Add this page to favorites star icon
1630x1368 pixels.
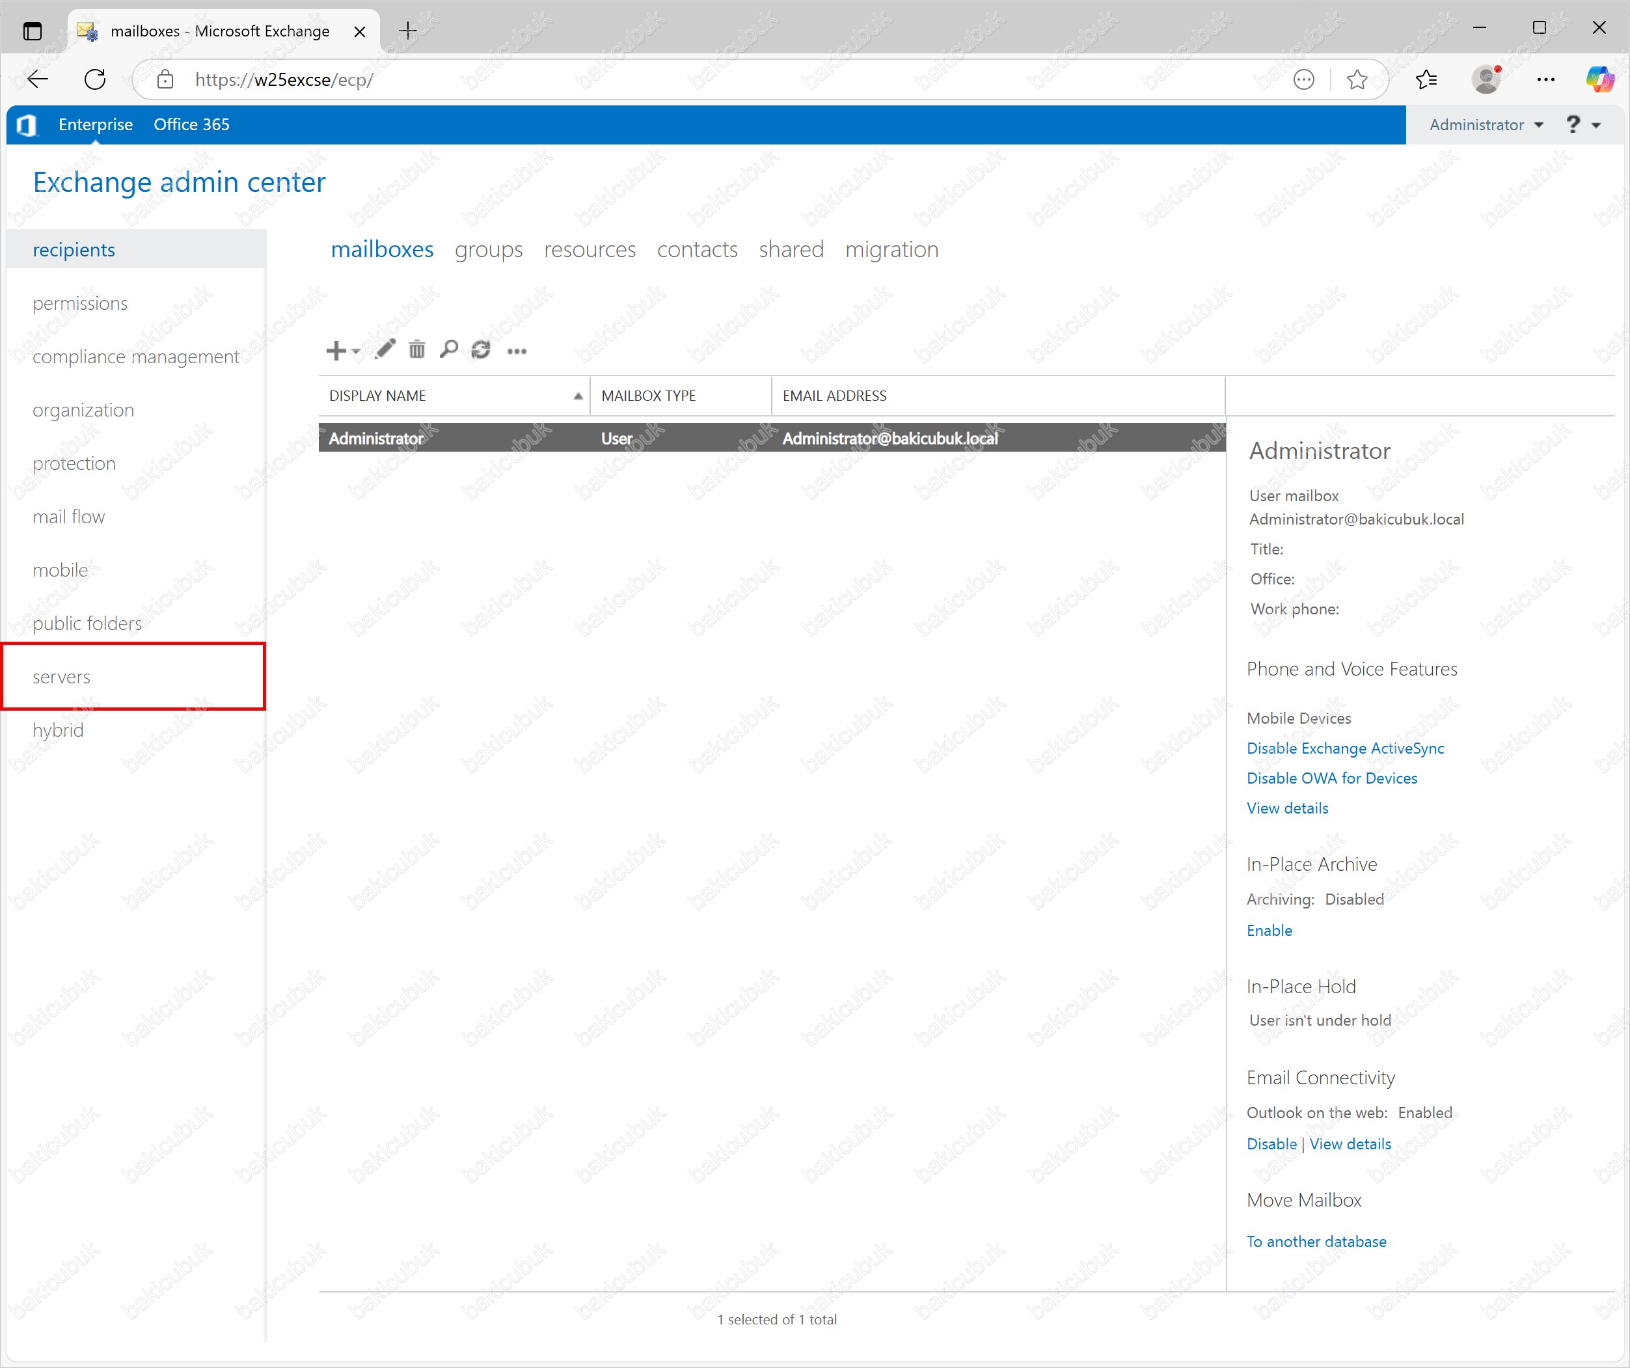[x=1357, y=79]
